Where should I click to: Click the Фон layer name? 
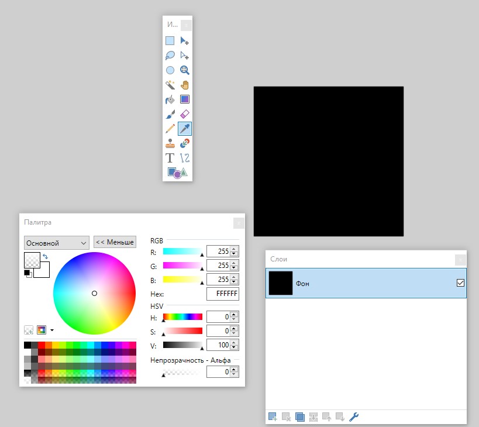point(302,284)
